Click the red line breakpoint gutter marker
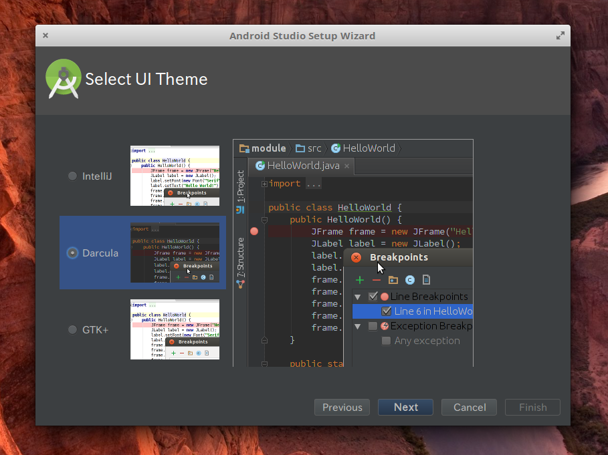Screen dimensions: 608x455 coord(254,232)
